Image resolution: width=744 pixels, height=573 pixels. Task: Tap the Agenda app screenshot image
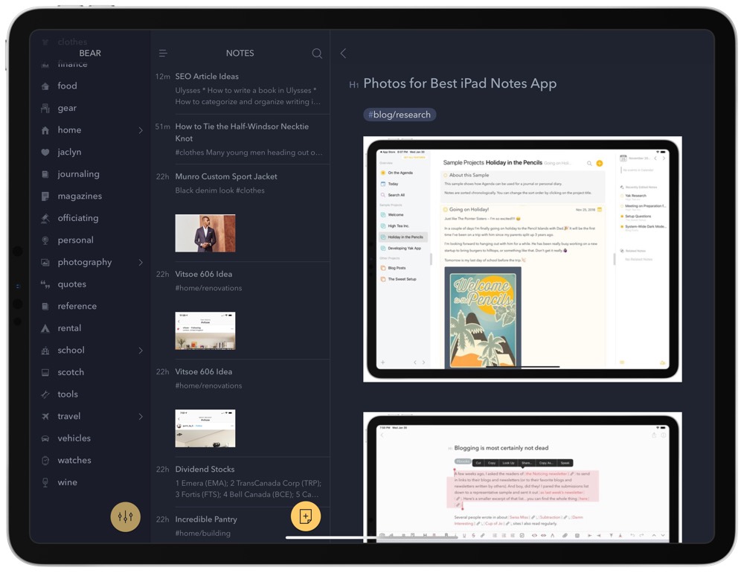[x=522, y=259]
